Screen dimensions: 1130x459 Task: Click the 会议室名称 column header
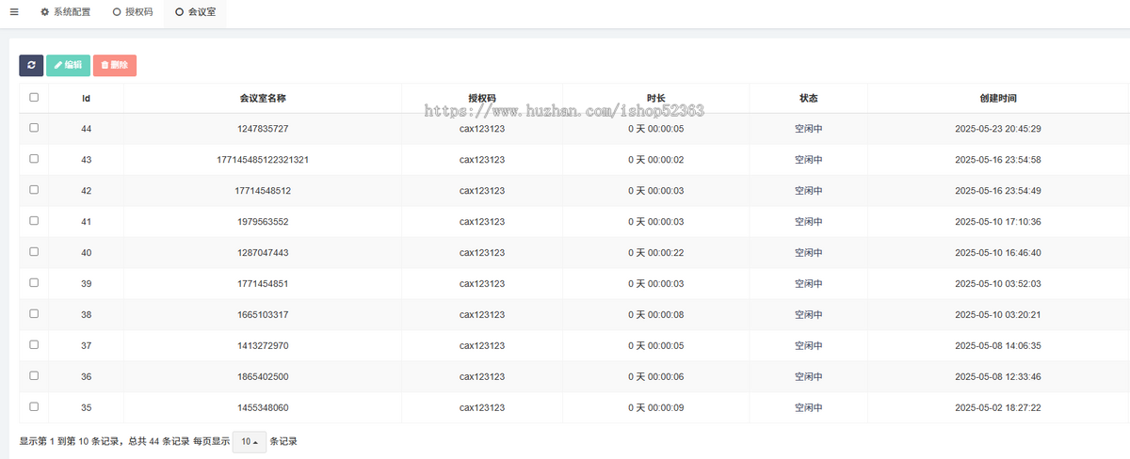[x=263, y=98]
